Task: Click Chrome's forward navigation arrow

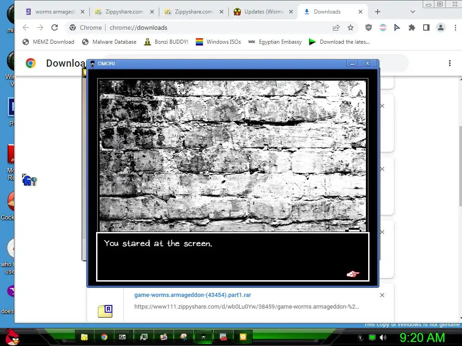Action: (x=40, y=27)
